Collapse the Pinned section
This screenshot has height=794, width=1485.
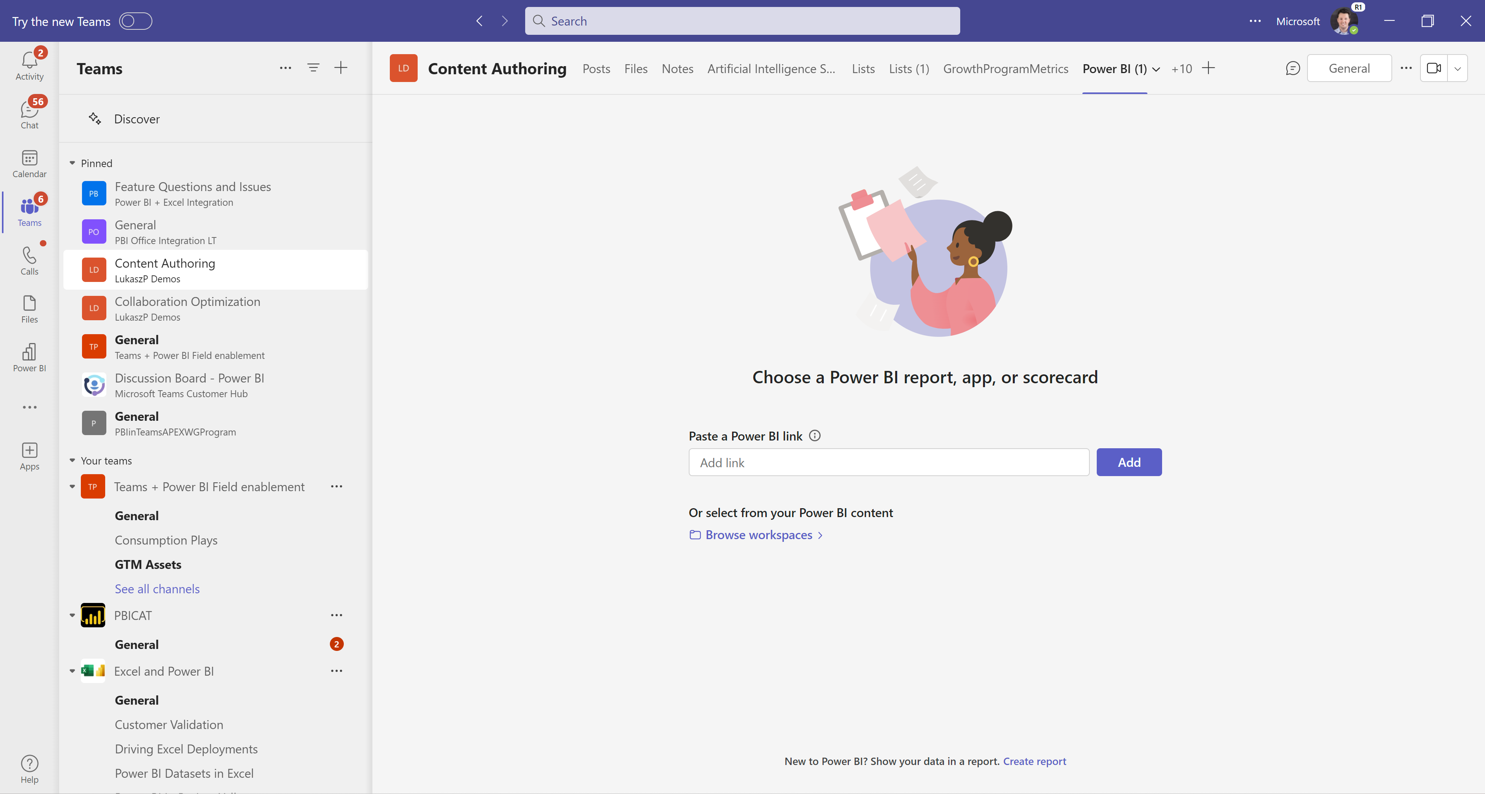(x=73, y=163)
